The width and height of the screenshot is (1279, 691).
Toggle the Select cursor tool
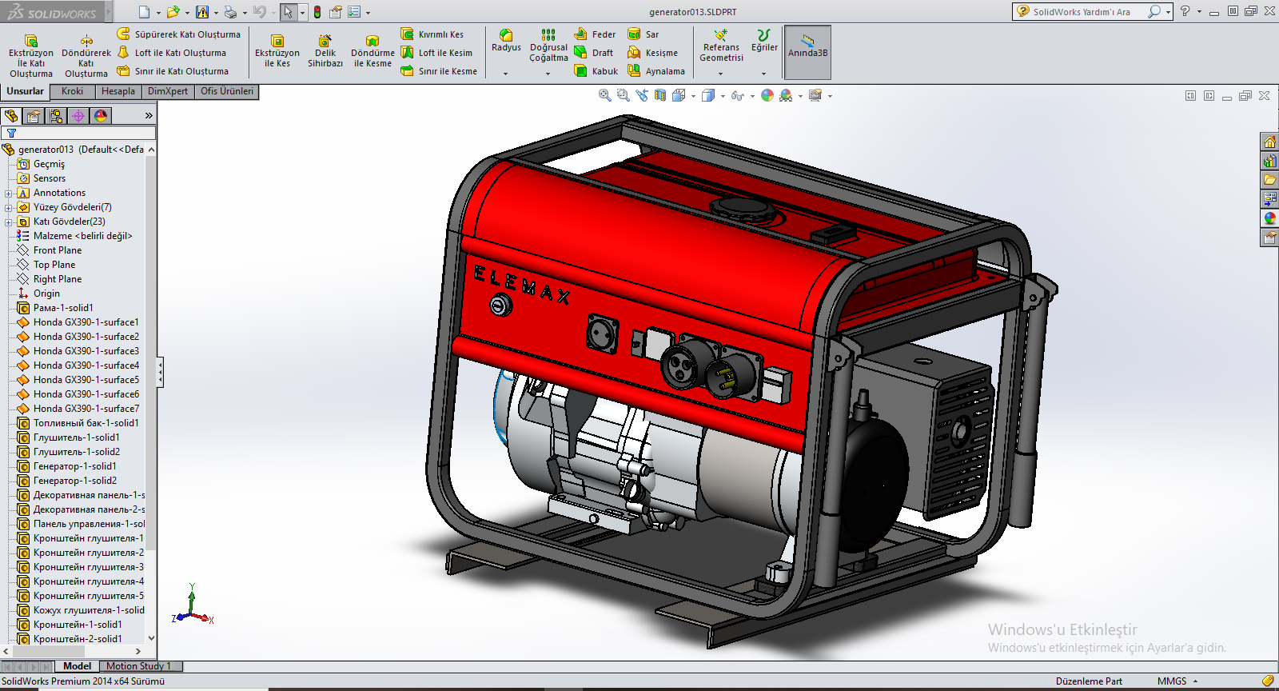(288, 12)
